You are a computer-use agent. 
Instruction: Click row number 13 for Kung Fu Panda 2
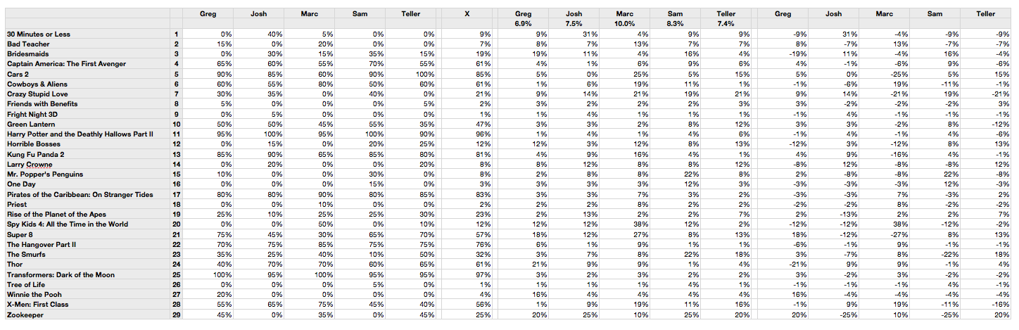pyautogui.click(x=176, y=154)
